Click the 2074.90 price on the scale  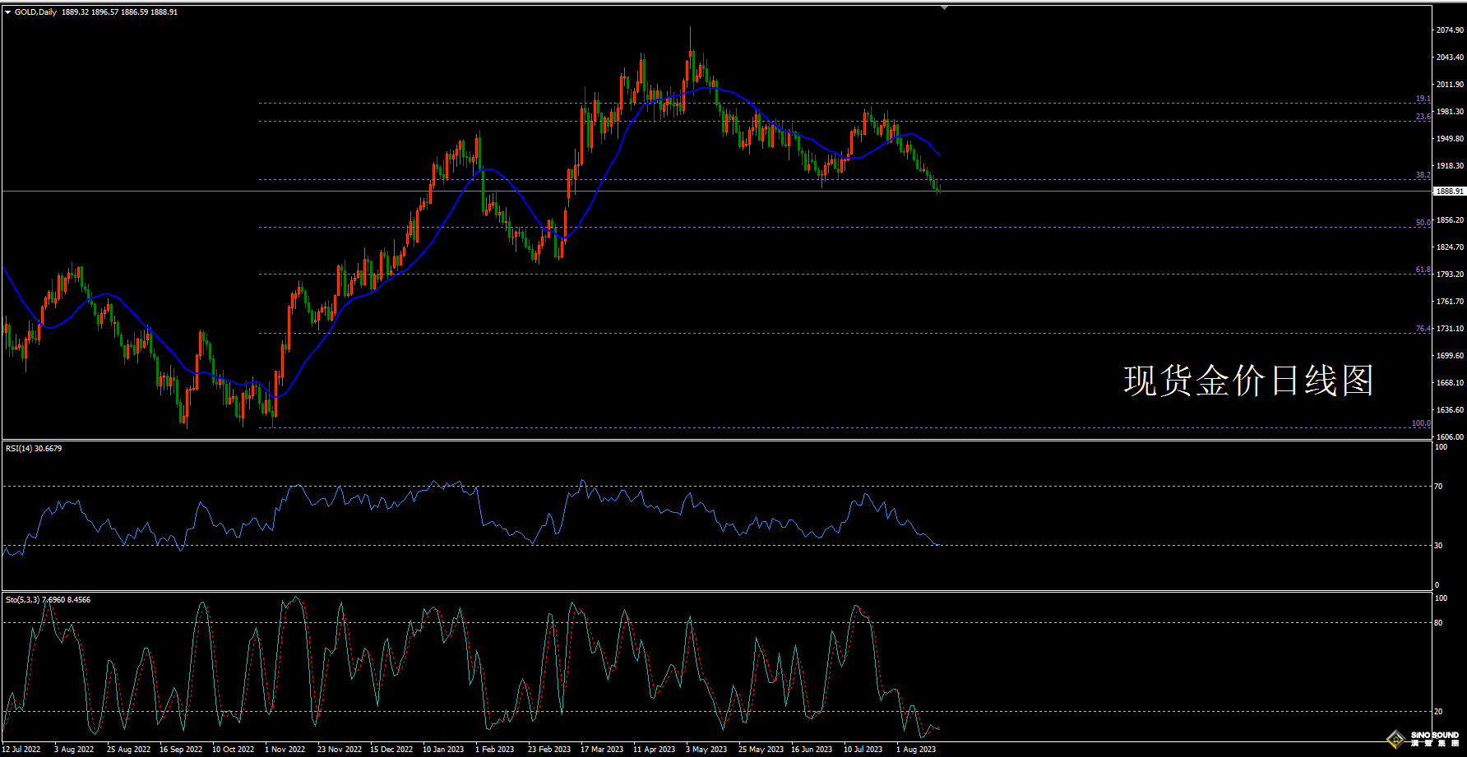[x=1450, y=30]
